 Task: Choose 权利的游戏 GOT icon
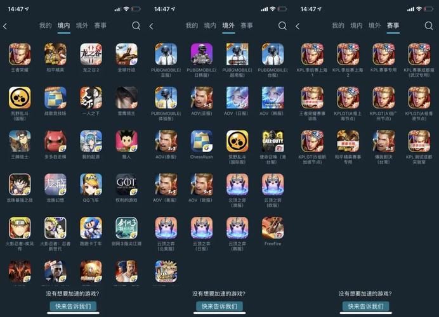coord(126,184)
